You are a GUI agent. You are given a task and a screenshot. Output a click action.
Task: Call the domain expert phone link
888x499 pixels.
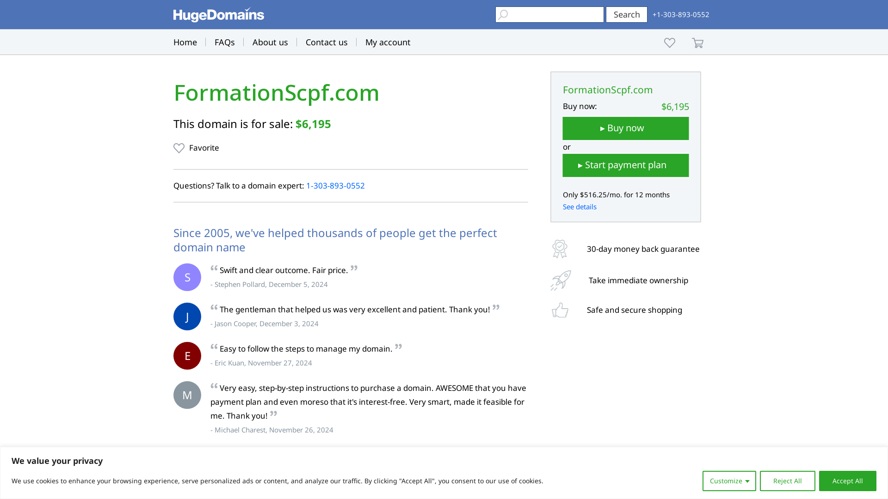coord(335,186)
